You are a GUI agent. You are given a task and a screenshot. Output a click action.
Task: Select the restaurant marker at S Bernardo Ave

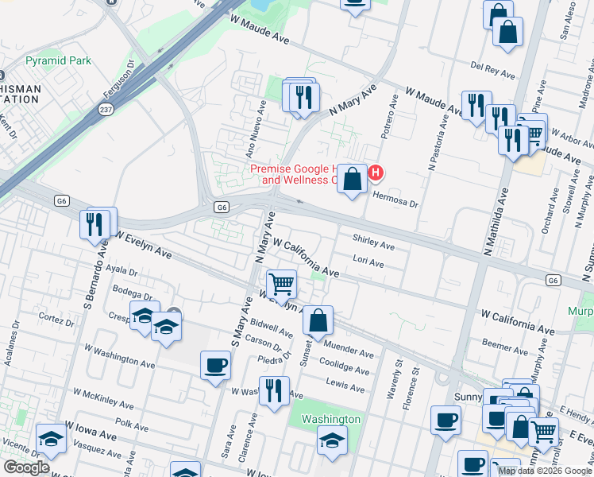pyautogui.click(x=94, y=226)
